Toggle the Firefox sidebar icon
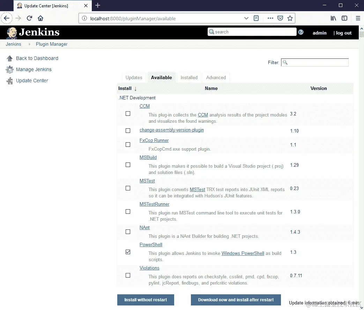The image size is (364, 310). pos(344,18)
